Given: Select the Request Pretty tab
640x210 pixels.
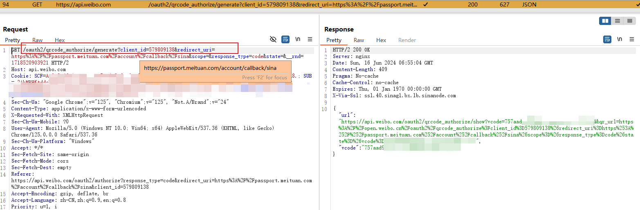Looking at the screenshot, I should [x=13, y=40].
